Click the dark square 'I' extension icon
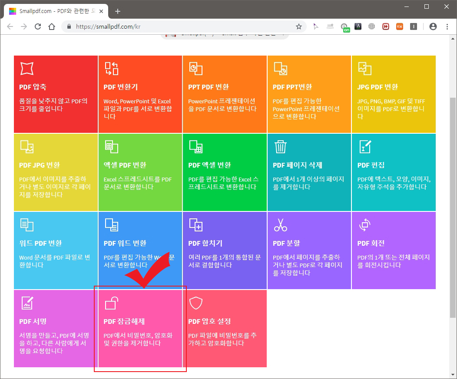457x379 pixels. coord(413,26)
